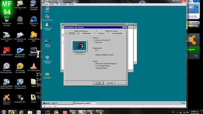Select Bandeja de entrada icon
This screenshot has height=114, width=203.
[47, 27]
